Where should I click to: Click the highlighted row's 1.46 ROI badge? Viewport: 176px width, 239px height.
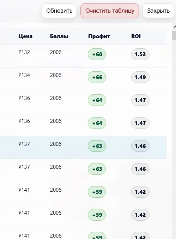click(x=140, y=146)
